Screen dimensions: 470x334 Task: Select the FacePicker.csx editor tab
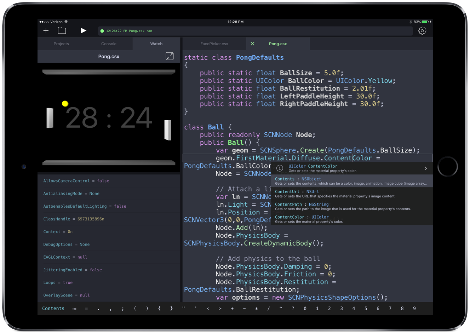(214, 44)
